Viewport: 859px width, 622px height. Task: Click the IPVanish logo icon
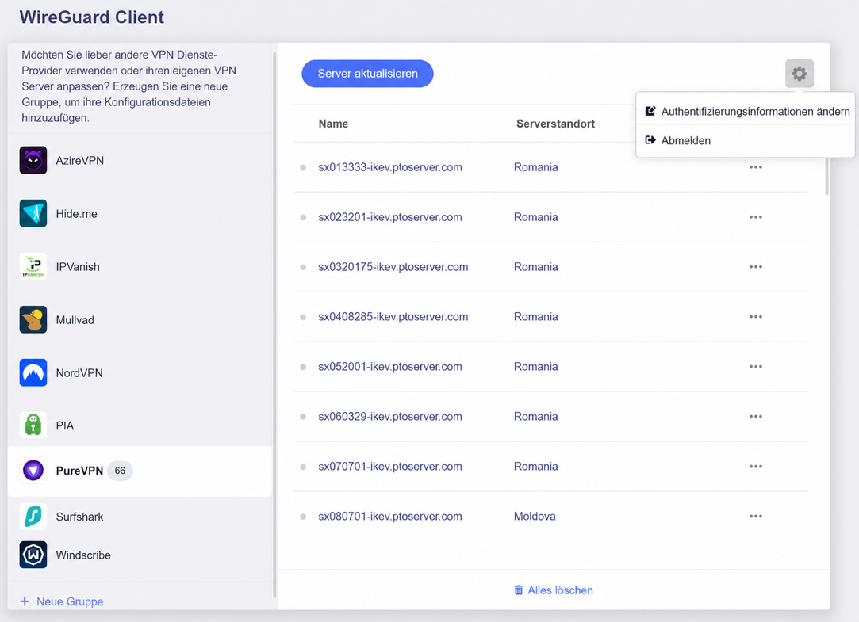pos(33,266)
